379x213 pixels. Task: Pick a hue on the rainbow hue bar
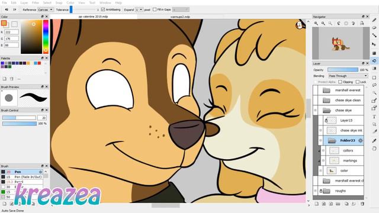point(46,37)
